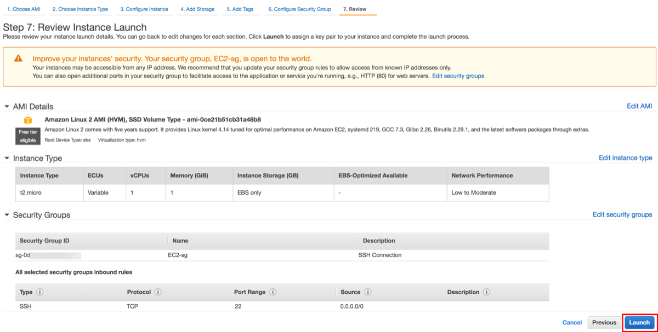Screen dimensions: 658x332
Task: Click info icon next to Description column
Action: (486, 292)
